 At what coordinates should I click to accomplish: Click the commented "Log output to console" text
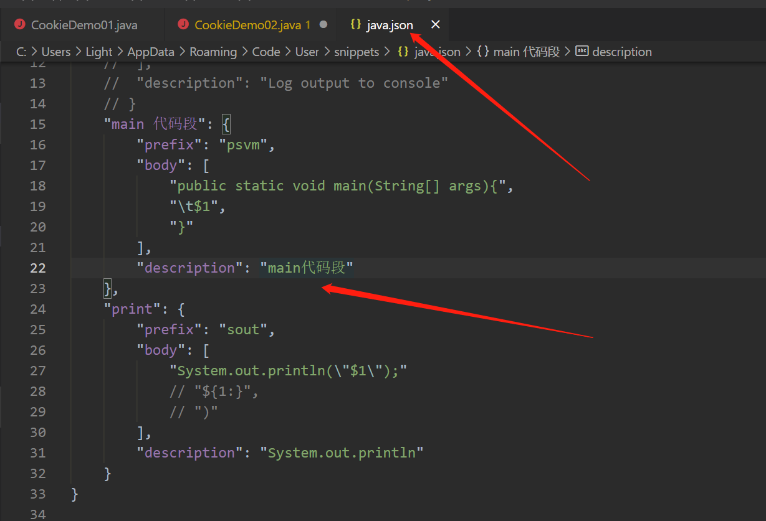(354, 83)
